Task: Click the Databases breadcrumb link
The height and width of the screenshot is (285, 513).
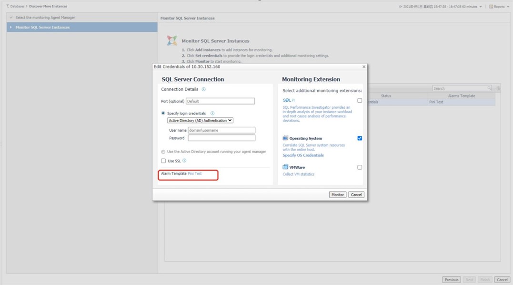Action: tap(17, 6)
